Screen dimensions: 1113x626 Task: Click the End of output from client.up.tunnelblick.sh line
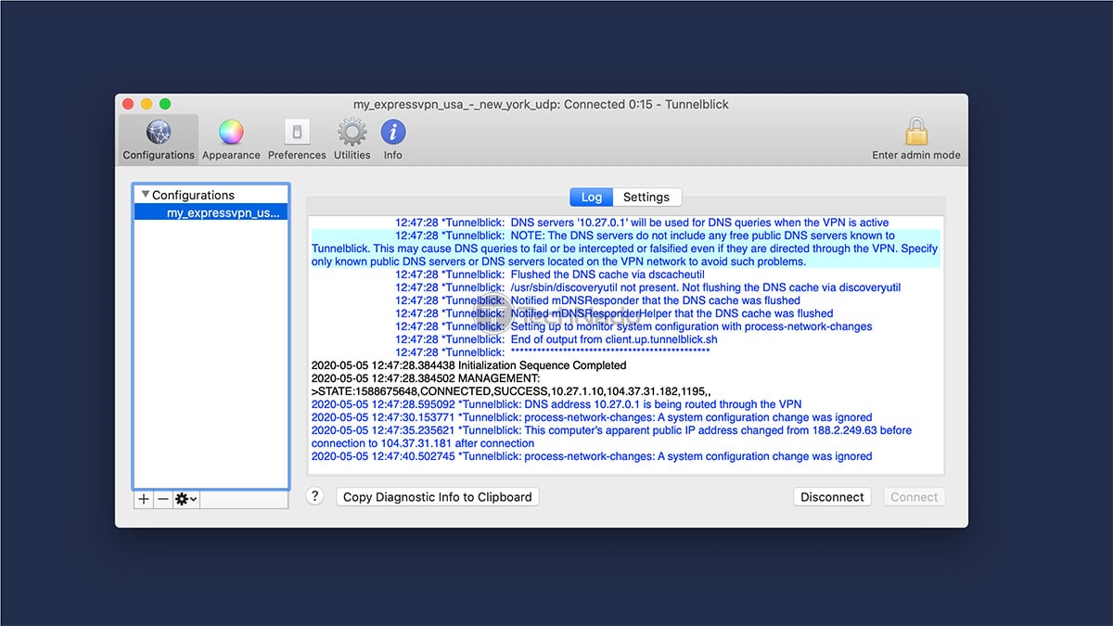click(x=556, y=339)
